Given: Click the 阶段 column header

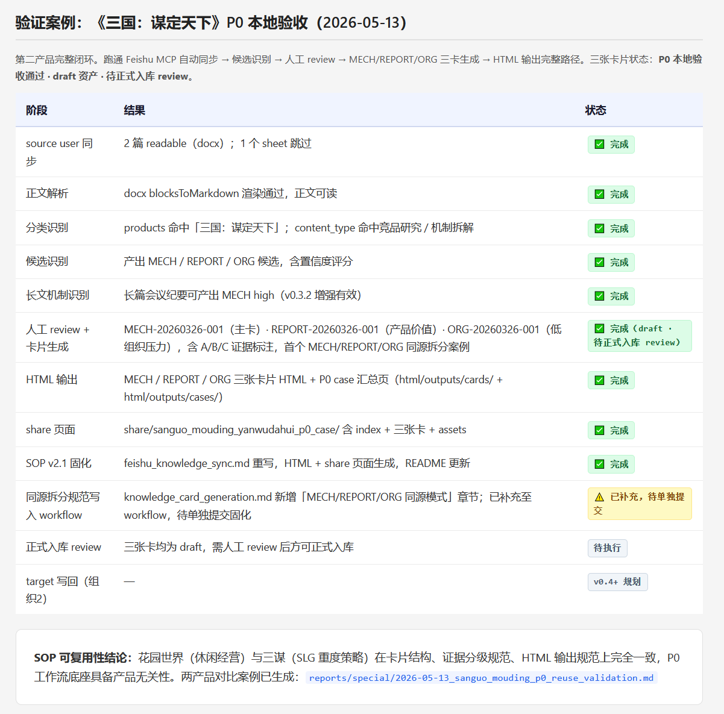Looking at the screenshot, I should coord(37,110).
